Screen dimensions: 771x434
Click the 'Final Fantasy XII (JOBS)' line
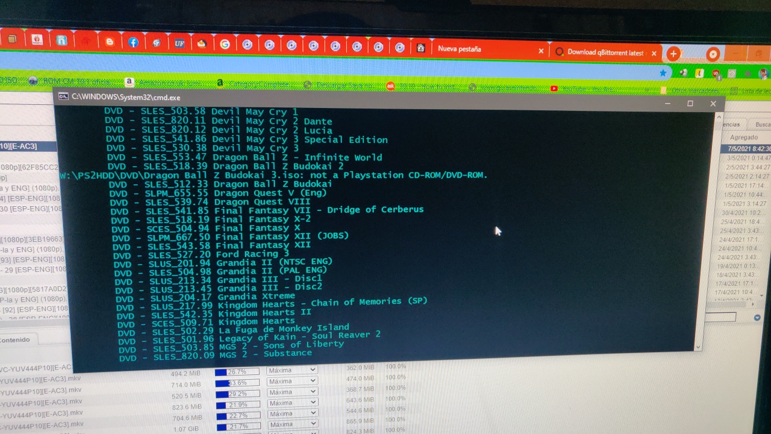click(230, 236)
